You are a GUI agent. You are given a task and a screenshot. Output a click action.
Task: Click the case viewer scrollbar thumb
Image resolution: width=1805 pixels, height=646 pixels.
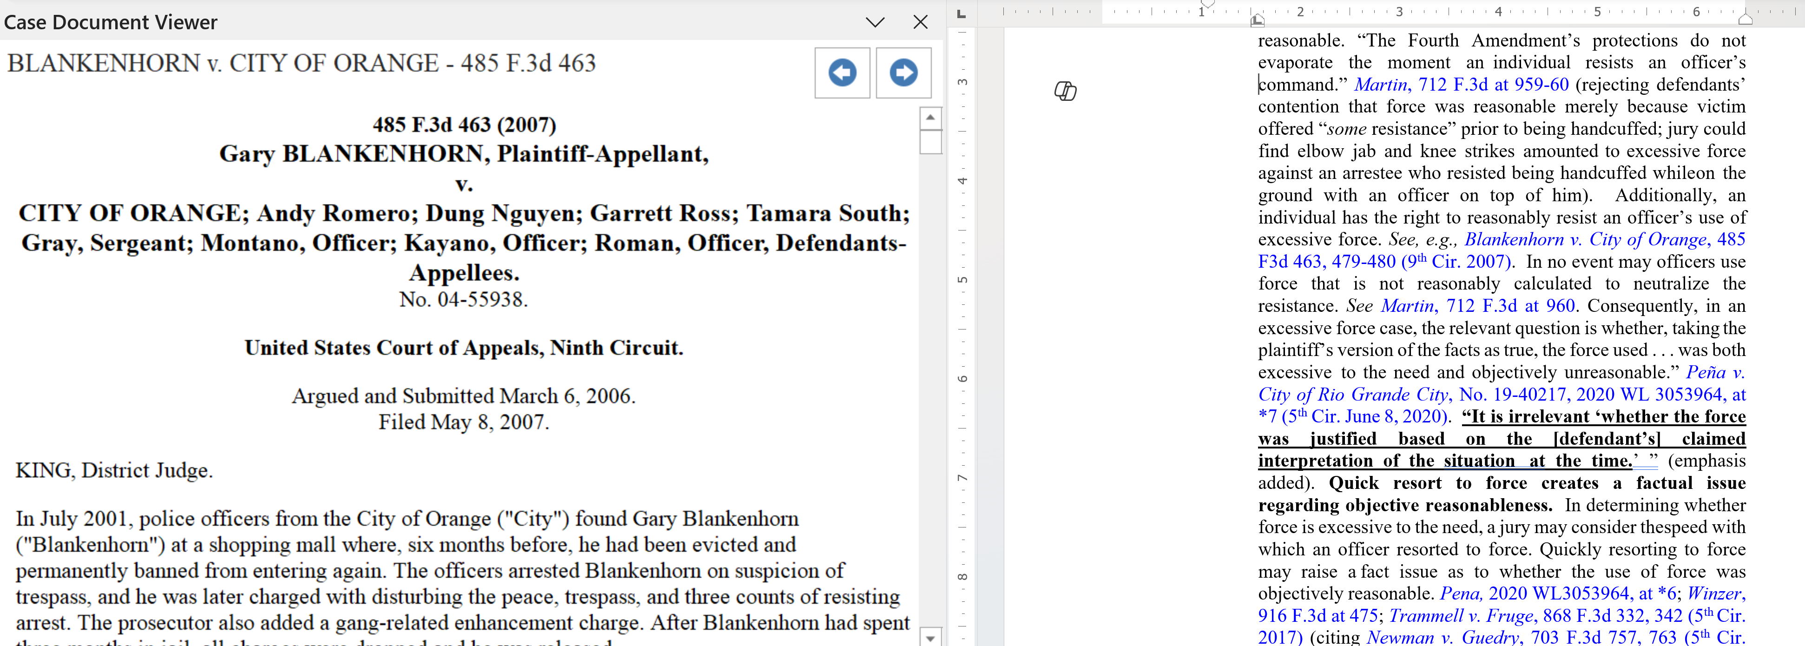pos(930,141)
